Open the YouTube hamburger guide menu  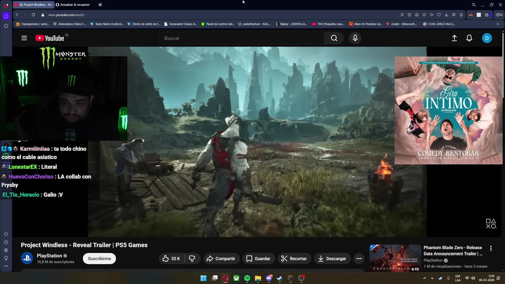click(24, 38)
